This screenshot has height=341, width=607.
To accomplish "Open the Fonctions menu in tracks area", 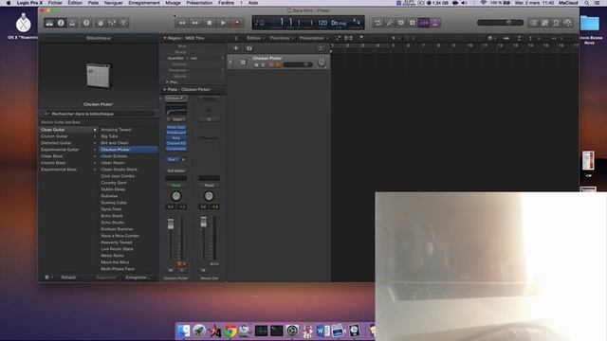I will pos(282,38).
